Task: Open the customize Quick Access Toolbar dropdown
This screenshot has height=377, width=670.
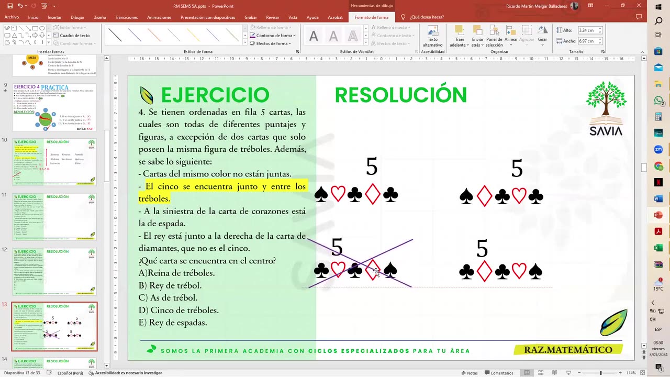Action: click(x=55, y=6)
